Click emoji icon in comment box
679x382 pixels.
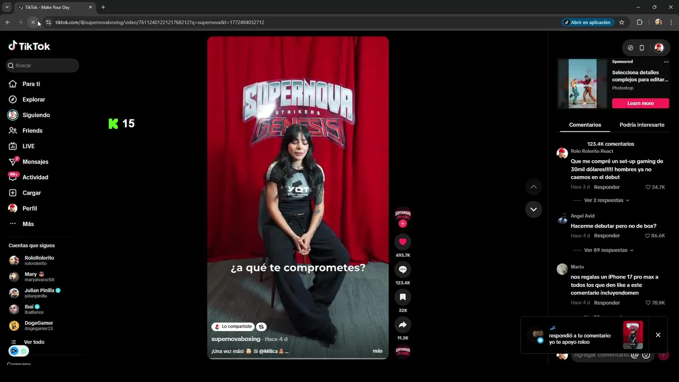(646, 355)
